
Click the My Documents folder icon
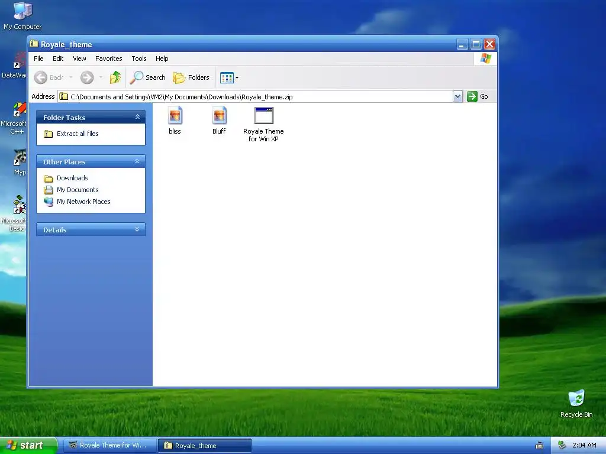pos(49,190)
